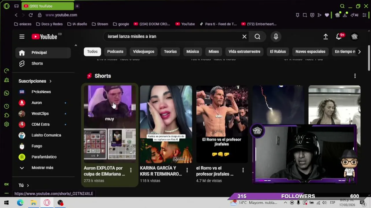Select the Música filter chip
Viewport: 371px width, 208px height.
point(193,51)
